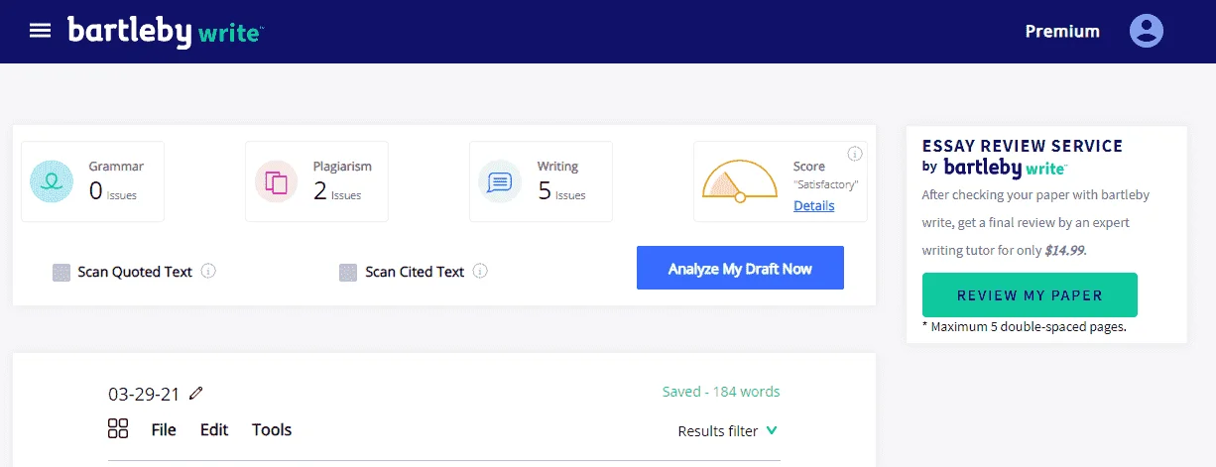The height and width of the screenshot is (467, 1216).
Task: Open the score Details link
Action: [813, 205]
